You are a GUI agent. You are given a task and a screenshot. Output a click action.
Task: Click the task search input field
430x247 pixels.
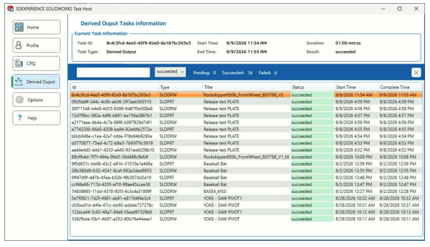pyautogui.click(x=113, y=73)
